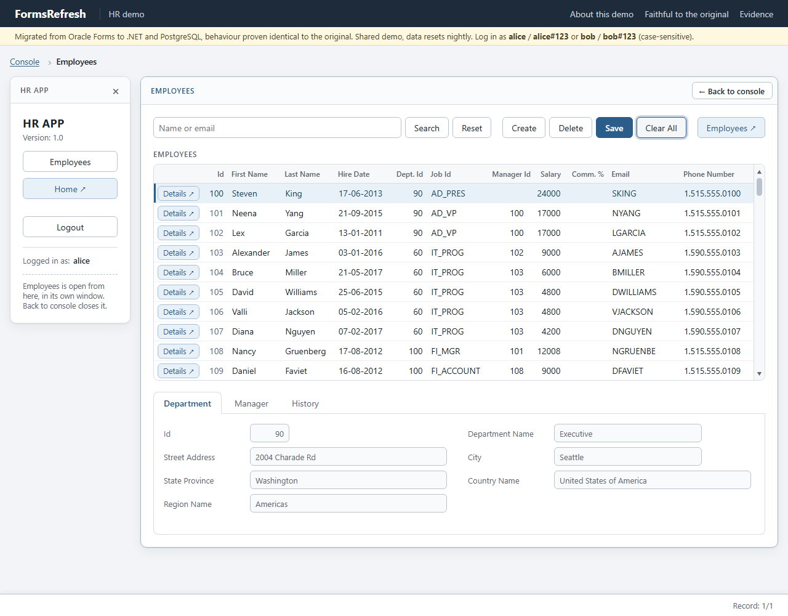This screenshot has height=616, width=788.
Task: Open Details for Diana Nguyen
Action: click(x=179, y=331)
